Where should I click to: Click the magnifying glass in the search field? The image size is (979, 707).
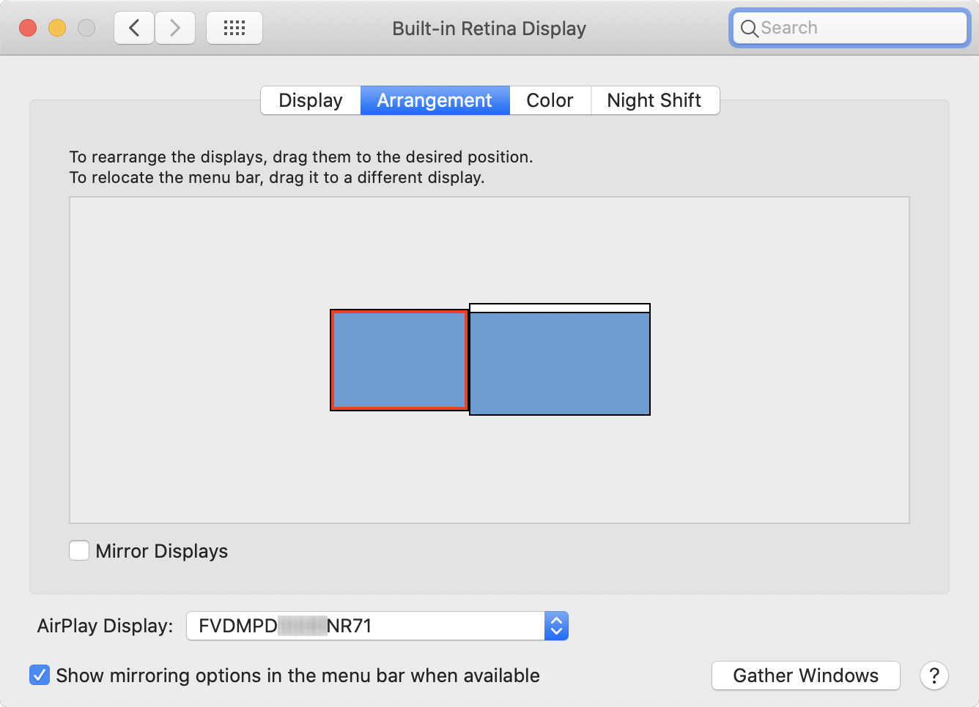coord(749,29)
